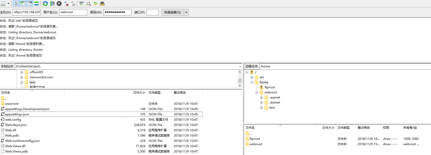Disconnect from server with red X icon
The width and height of the screenshot is (431, 155).
(x=66, y=4)
